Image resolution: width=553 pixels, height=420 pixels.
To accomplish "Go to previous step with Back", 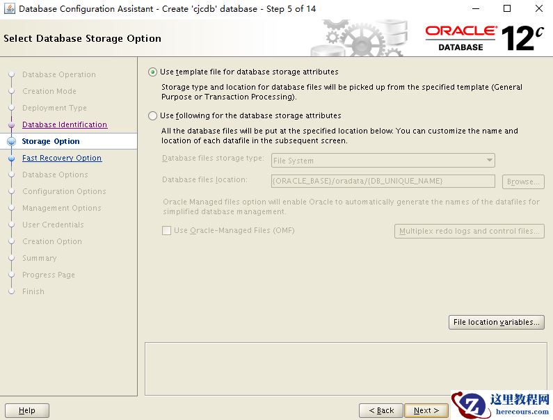I will coord(381,410).
